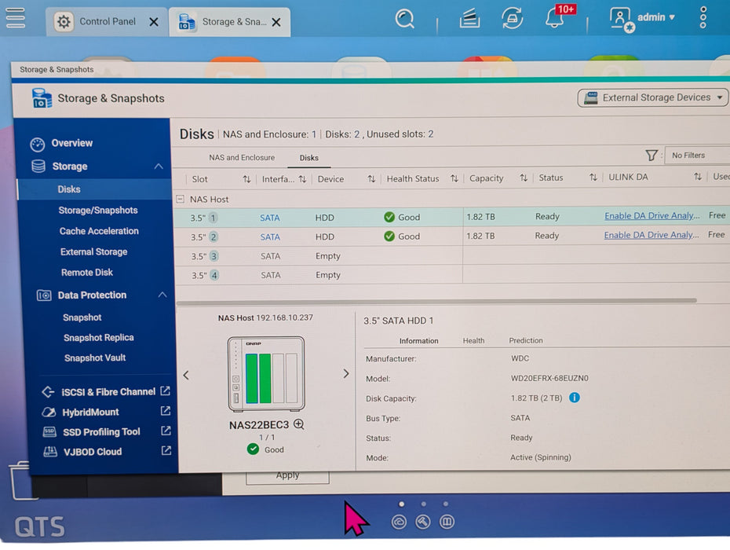Viewport: 730px width, 550px height.
Task: Go to next enclosure with right arrow
Action: 346,373
